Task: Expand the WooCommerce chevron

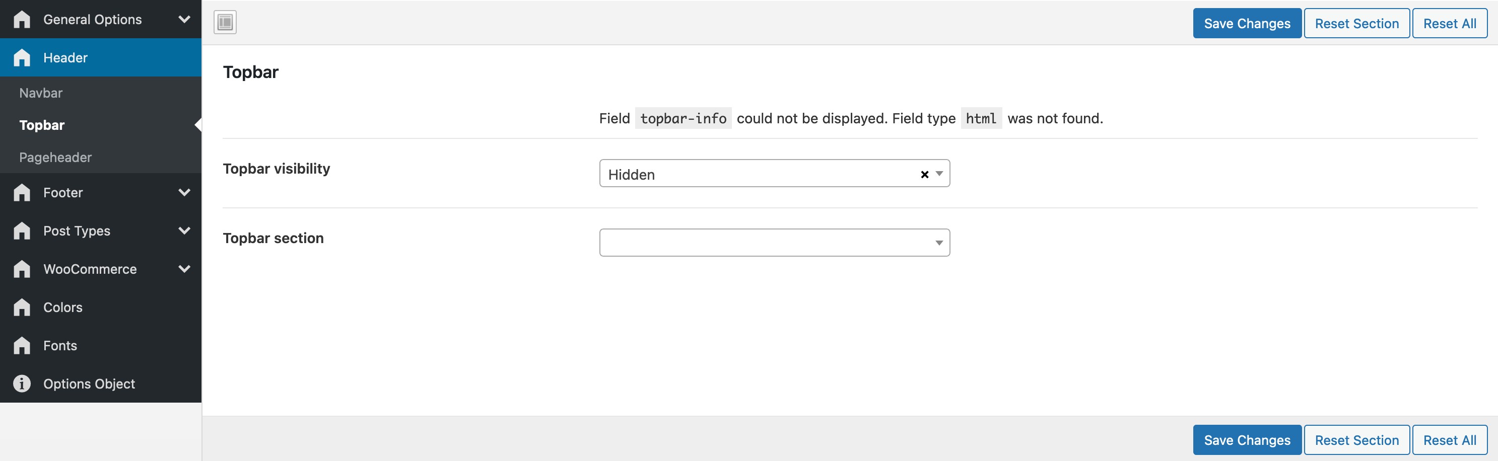Action: click(184, 269)
